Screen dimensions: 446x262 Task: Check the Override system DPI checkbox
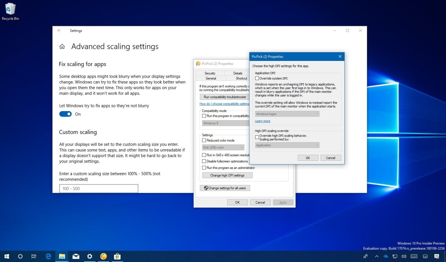click(x=257, y=78)
